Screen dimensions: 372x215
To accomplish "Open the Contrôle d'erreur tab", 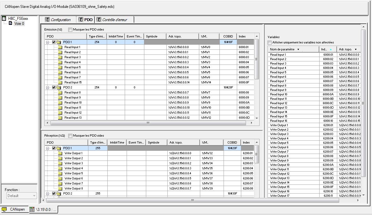I will click(114, 20).
